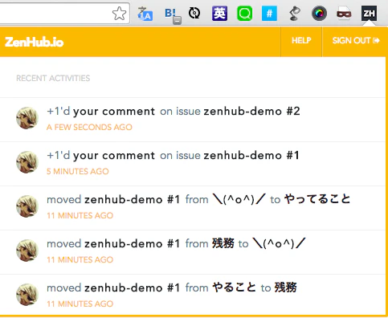Image resolution: width=388 pixels, height=318 pixels.
Task: Click the masked document extension icon
Action: pos(344,13)
